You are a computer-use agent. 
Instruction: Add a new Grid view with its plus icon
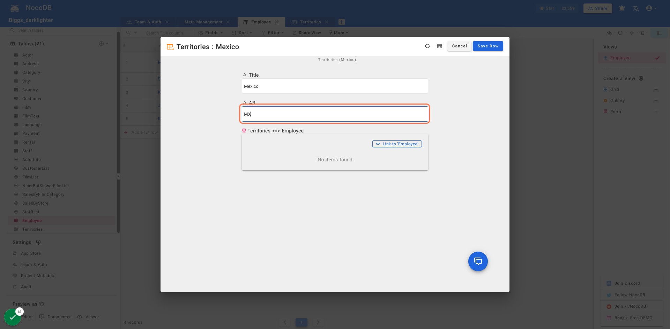656,90
